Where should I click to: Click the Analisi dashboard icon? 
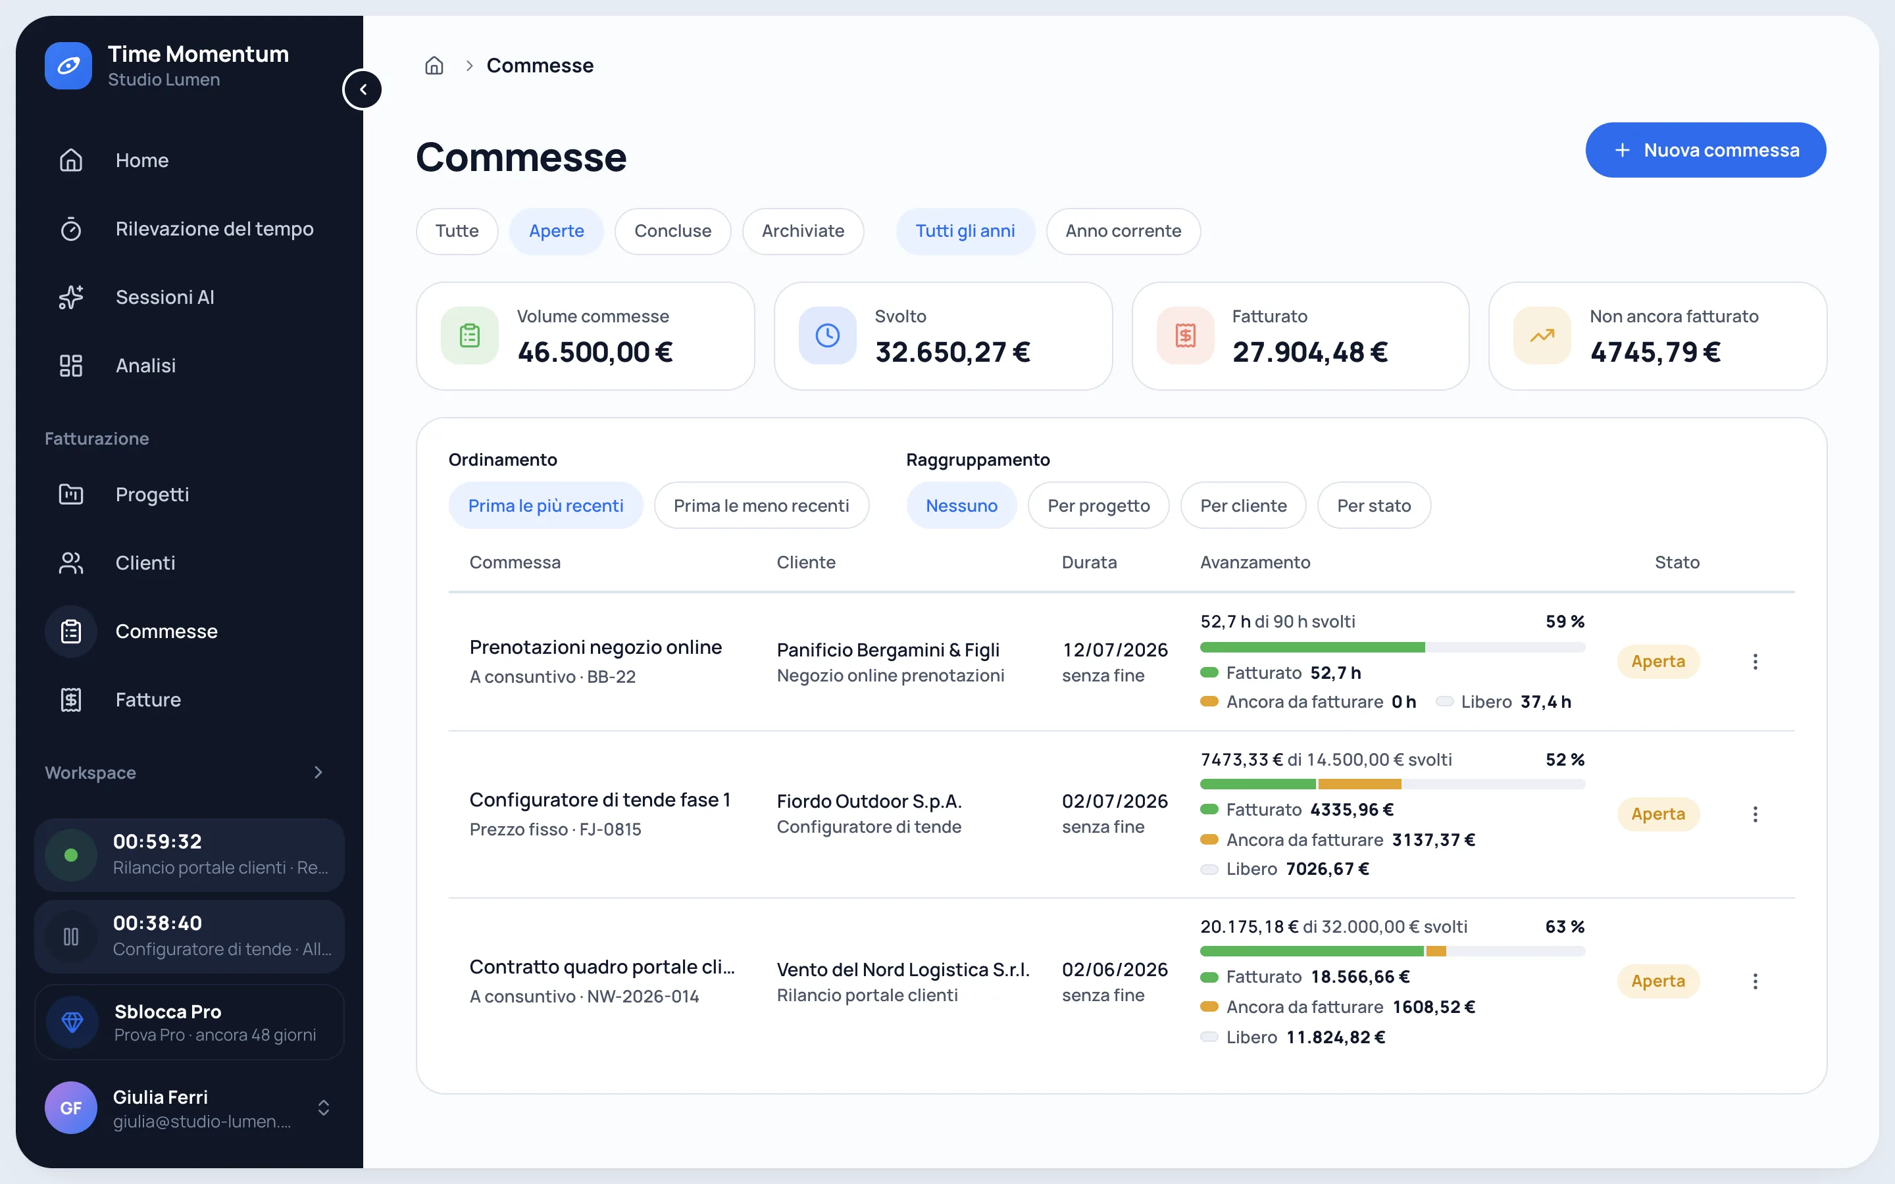tap(71, 366)
